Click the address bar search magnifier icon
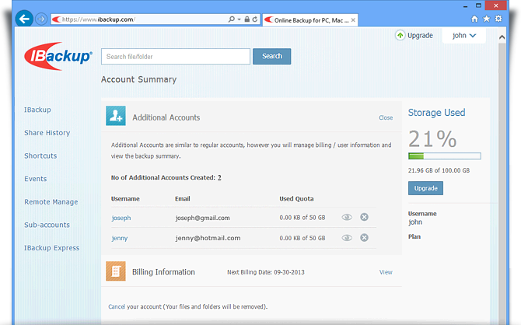This screenshot has height=325, width=521. coord(232,19)
